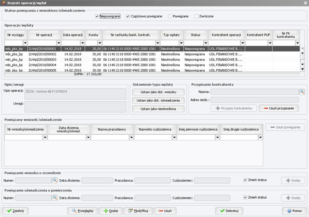Click the Usuń button in bottom bar

[x=165, y=211]
